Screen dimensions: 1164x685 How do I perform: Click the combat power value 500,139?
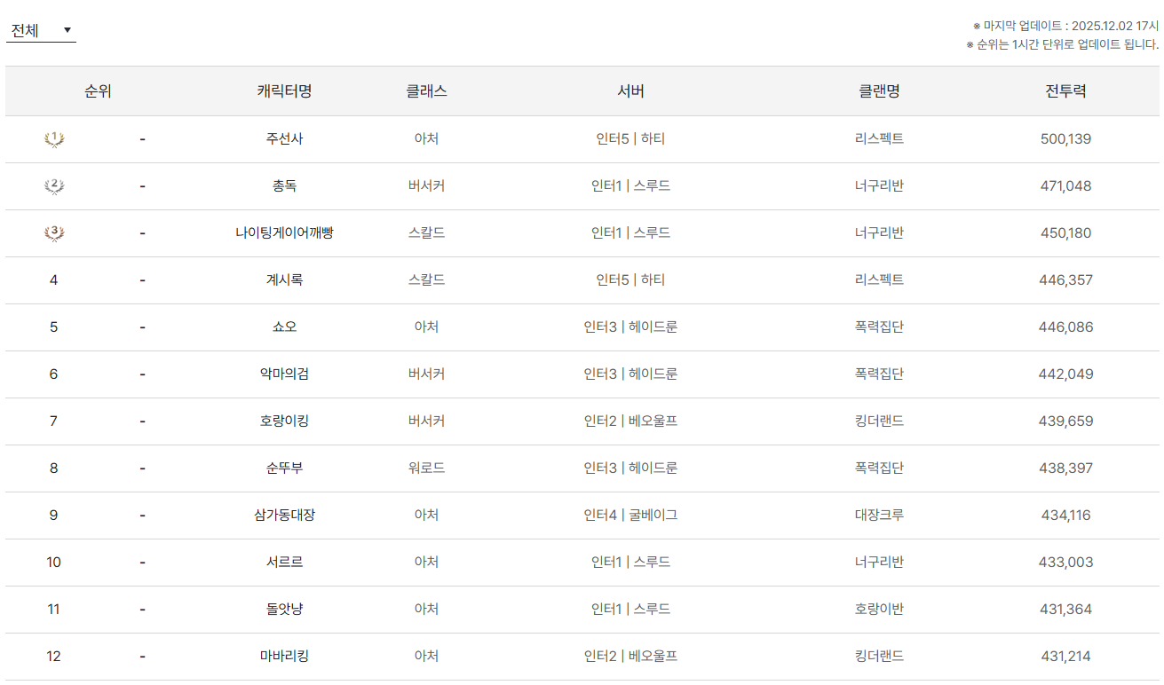[x=1065, y=139]
